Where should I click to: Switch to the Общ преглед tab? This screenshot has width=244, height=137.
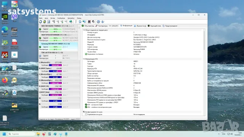tap(88, 26)
